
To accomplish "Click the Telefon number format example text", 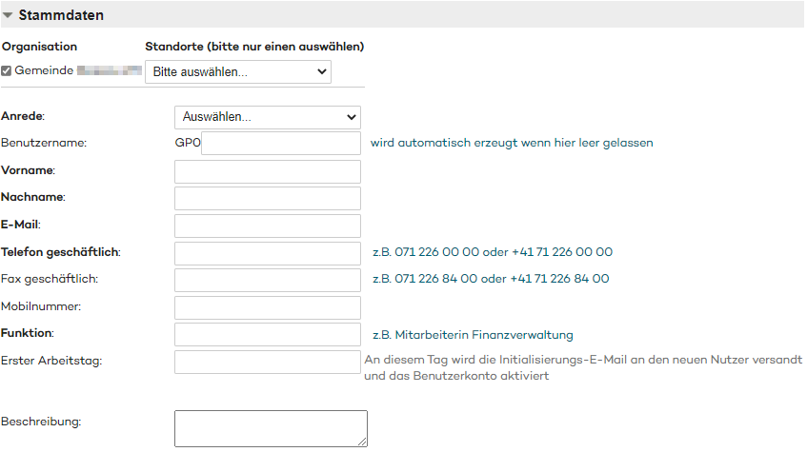I will (x=492, y=253).
